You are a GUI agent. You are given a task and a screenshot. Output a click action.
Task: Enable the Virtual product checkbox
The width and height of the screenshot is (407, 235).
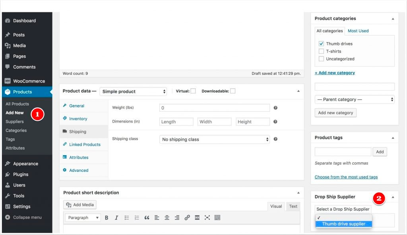pyautogui.click(x=193, y=91)
